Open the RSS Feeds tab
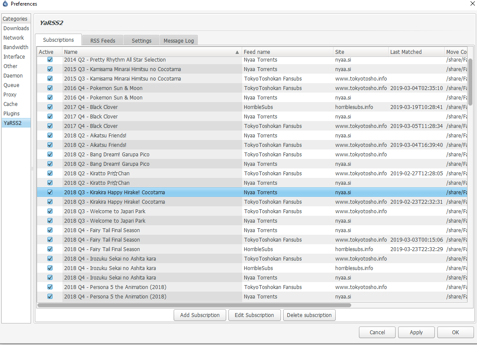The image size is (477, 345). click(x=103, y=40)
